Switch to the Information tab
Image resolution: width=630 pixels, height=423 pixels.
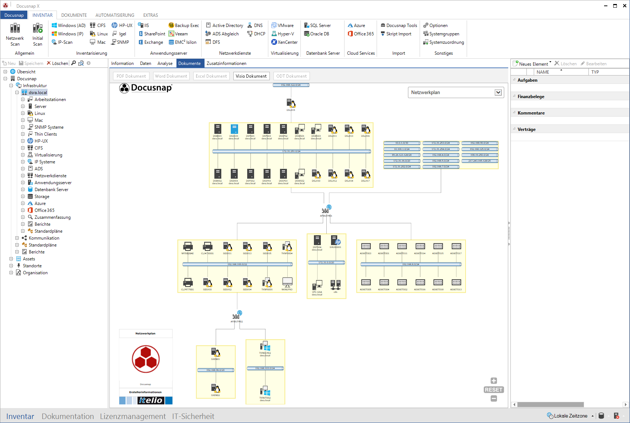tap(122, 63)
